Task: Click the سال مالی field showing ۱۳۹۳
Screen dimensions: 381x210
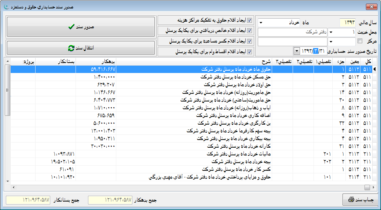Action: [x=348, y=23]
